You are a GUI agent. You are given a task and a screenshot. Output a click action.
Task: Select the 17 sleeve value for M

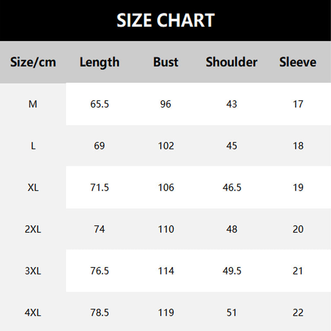pos(298,104)
